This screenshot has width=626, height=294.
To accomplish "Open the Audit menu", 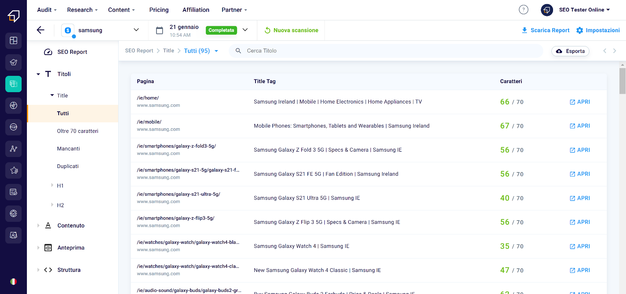I will tap(46, 10).
